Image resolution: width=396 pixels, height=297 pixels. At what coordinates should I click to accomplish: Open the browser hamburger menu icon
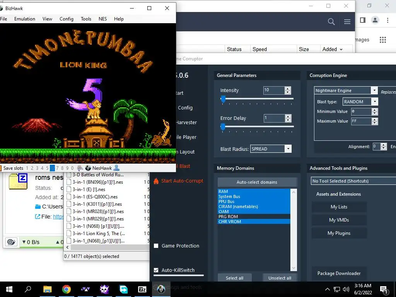(x=347, y=22)
